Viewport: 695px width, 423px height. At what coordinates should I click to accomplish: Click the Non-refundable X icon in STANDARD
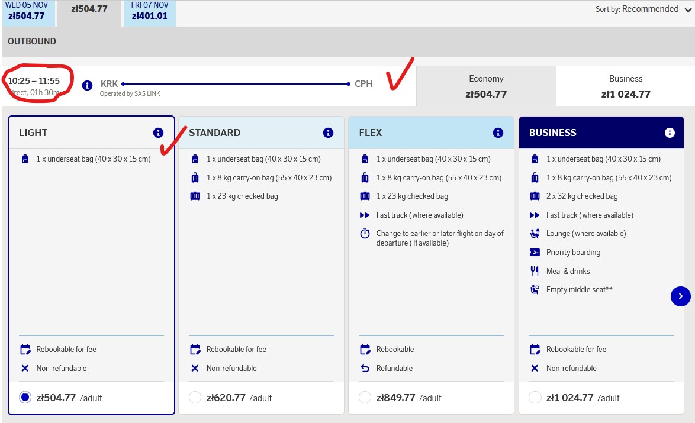tap(195, 368)
